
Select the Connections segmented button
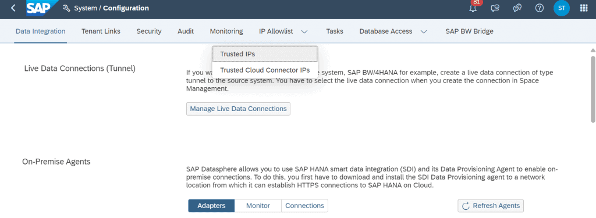click(x=304, y=205)
